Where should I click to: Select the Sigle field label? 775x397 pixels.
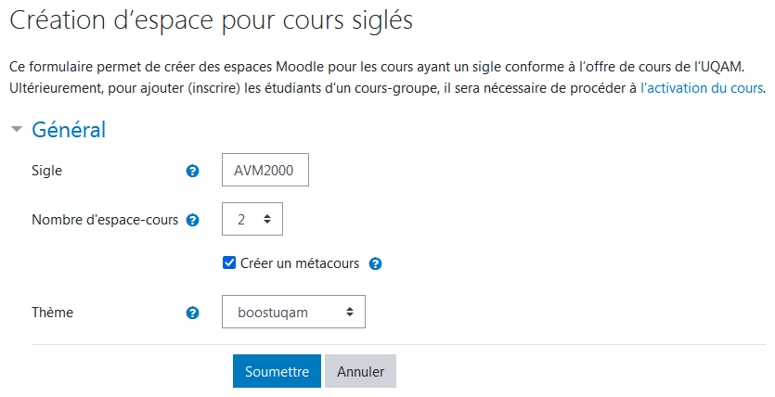pyautogui.click(x=47, y=171)
